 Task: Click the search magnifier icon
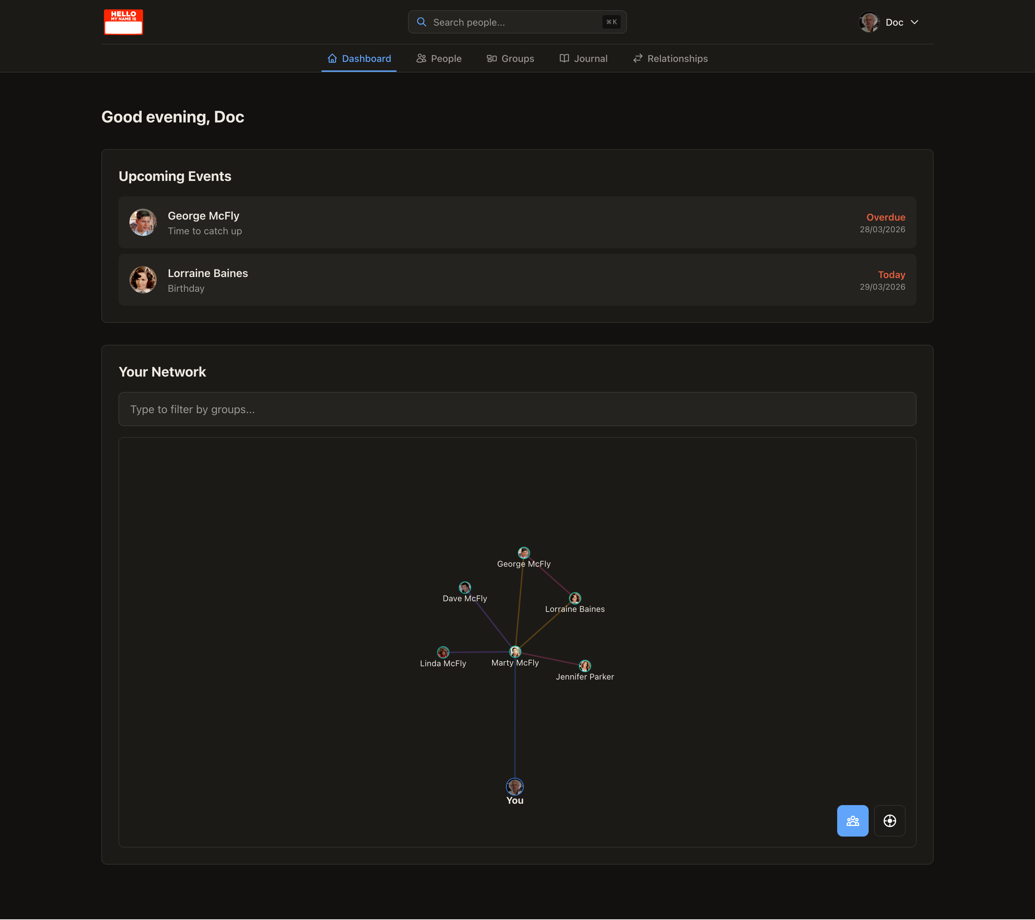[x=421, y=22]
